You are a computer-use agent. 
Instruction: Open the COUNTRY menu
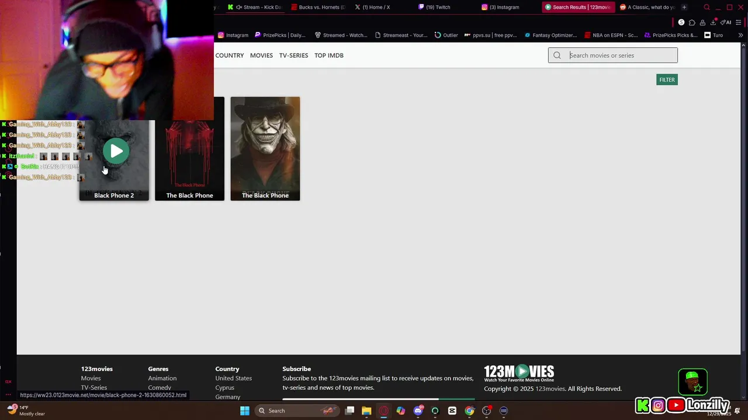[x=230, y=55]
